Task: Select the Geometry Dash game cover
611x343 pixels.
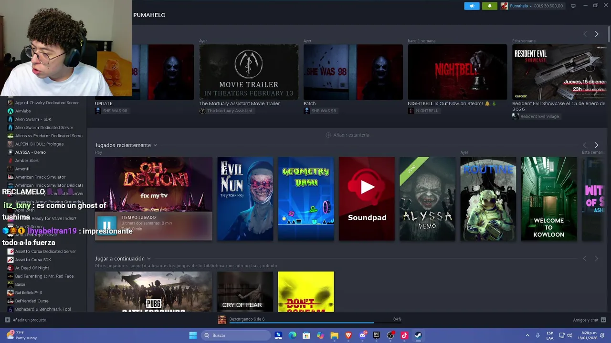Action: (306, 199)
